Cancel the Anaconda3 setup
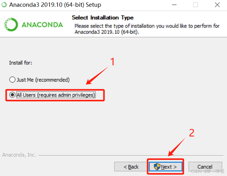 (205, 167)
